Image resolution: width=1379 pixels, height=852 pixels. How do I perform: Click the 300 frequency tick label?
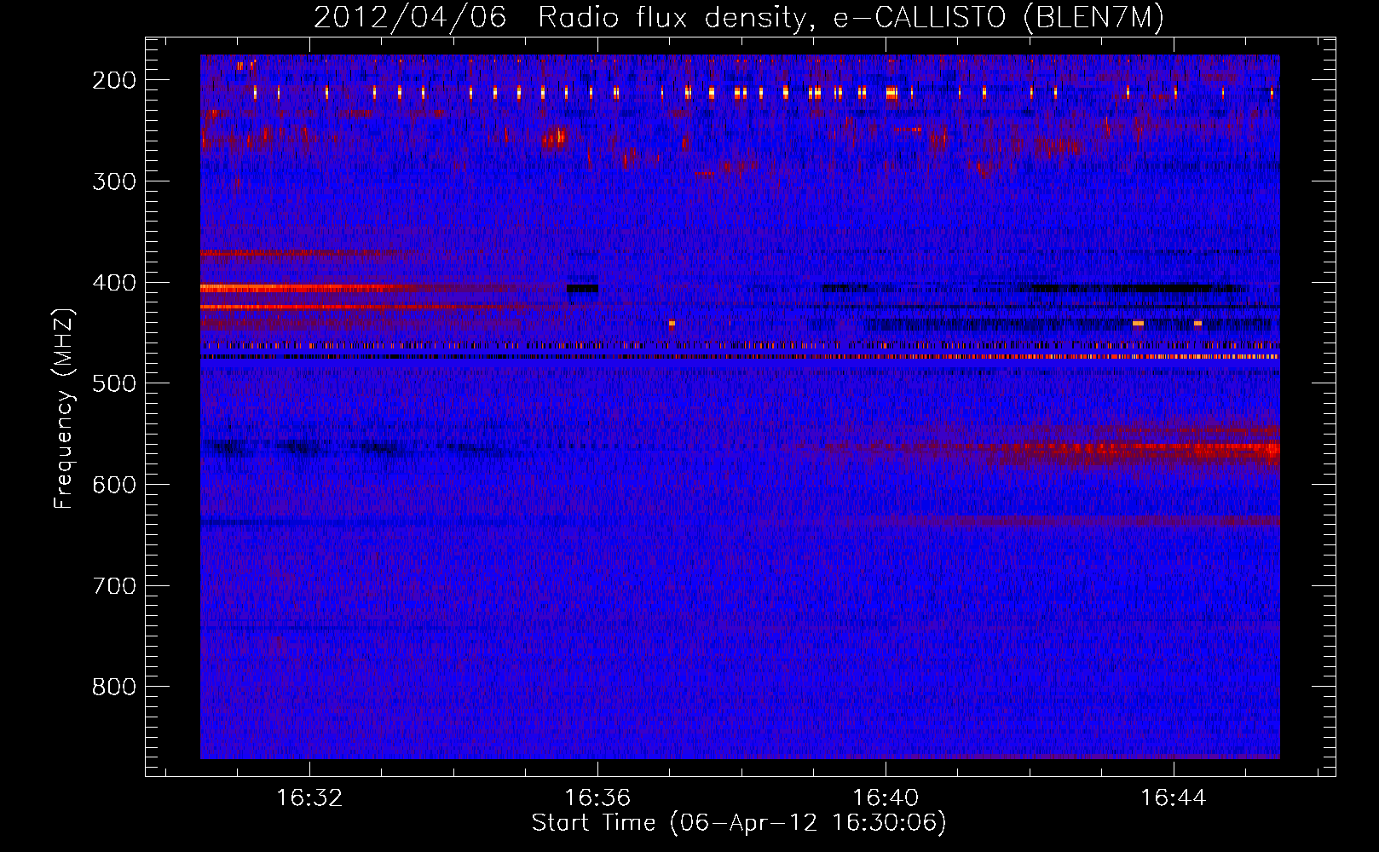pyautogui.click(x=114, y=181)
